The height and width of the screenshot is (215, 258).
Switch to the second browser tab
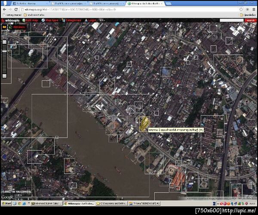[69, 3]
